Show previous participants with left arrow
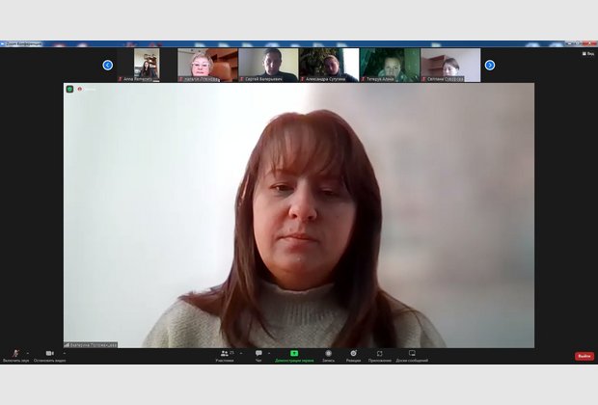 tap(108, 66)
